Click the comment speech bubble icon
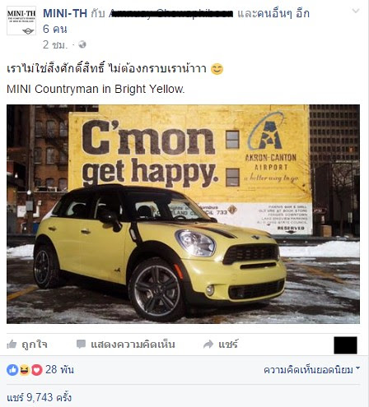The image size is (369, 407). pos(81,345)
